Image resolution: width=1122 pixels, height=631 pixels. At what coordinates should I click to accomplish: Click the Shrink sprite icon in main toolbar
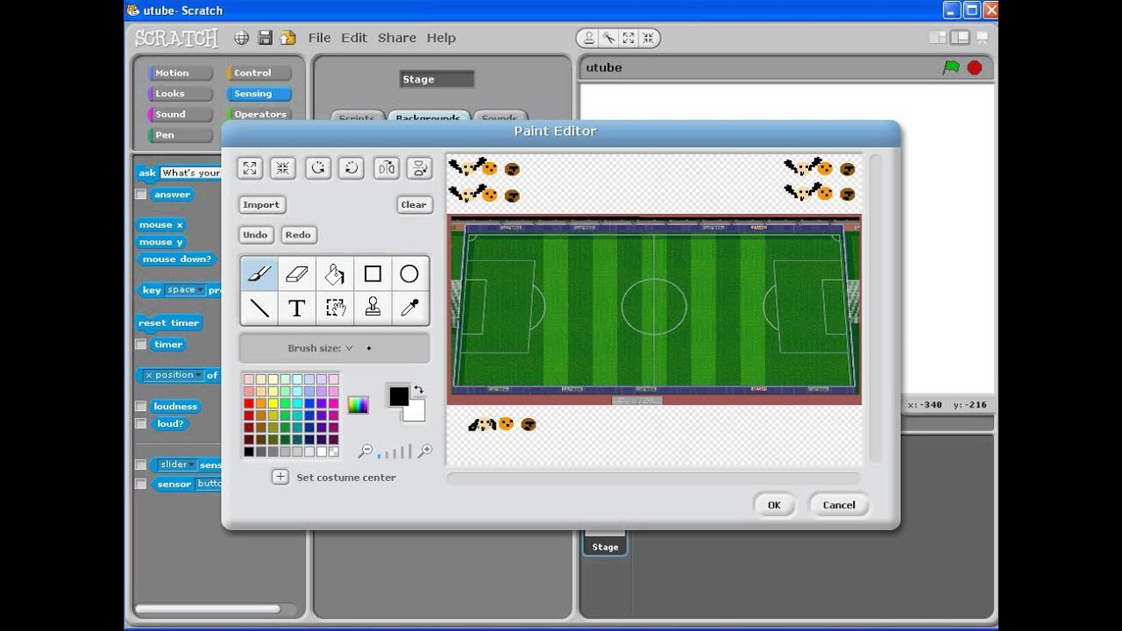coord(649,38)
